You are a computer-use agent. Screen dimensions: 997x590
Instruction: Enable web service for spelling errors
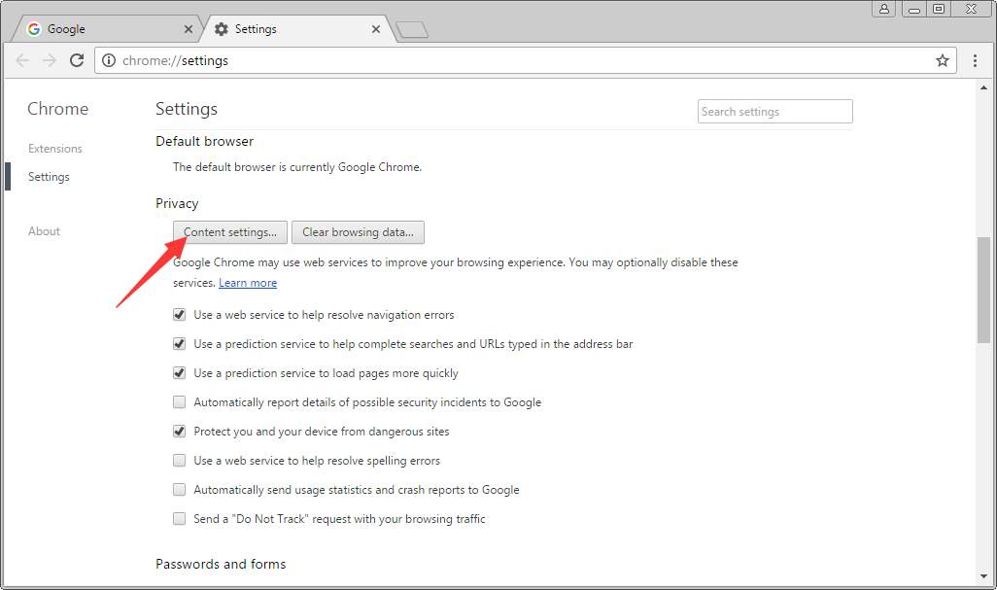coord(180,461)
